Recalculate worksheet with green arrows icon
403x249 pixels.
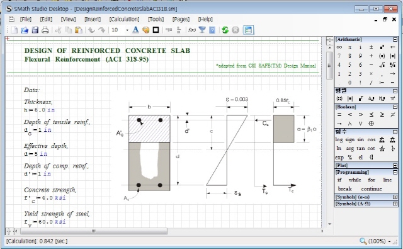(x=225, y=30)
